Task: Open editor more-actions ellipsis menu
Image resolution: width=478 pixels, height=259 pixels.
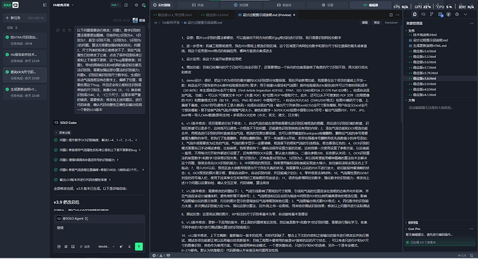Action: (x=398, y=15)
